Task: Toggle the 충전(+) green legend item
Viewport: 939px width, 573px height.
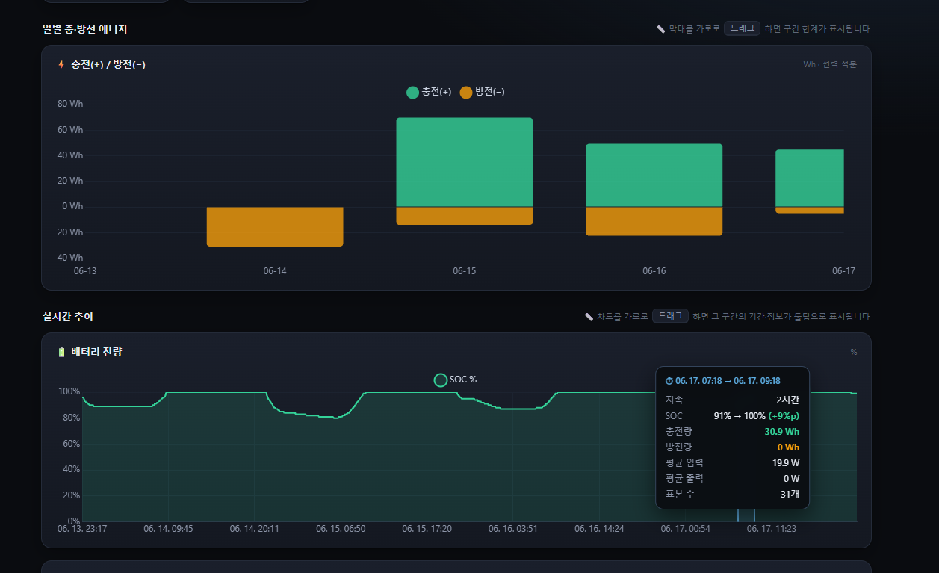Action: point(429,92)
